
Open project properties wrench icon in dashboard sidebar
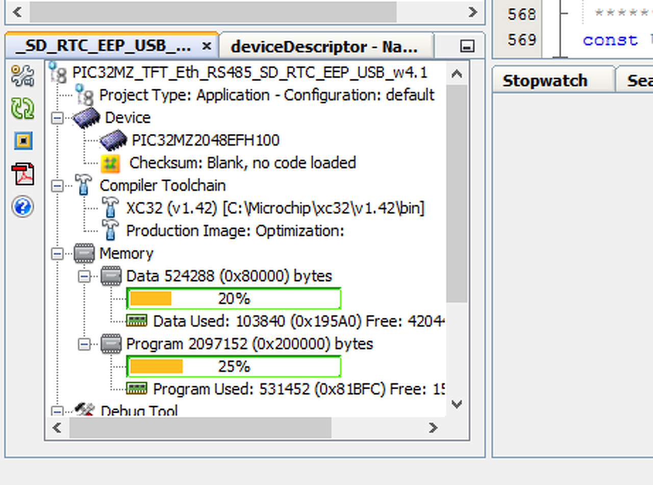click(x=22, y=76)
